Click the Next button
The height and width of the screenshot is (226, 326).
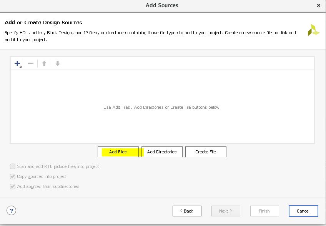(226, 211)
